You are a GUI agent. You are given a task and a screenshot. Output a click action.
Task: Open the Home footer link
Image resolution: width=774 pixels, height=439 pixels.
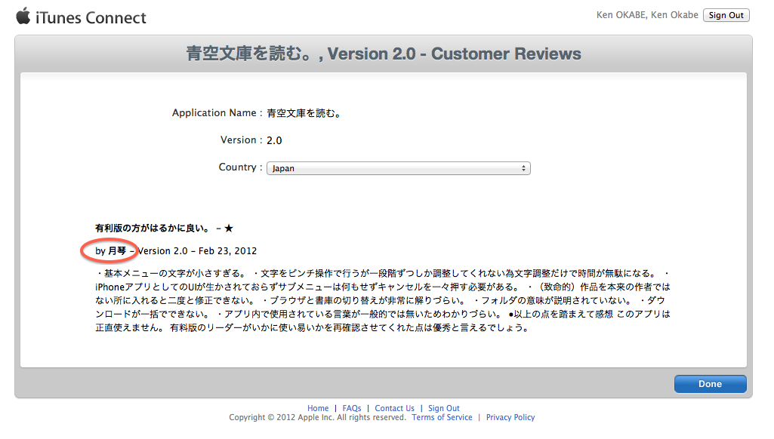(x=318, y=408)
